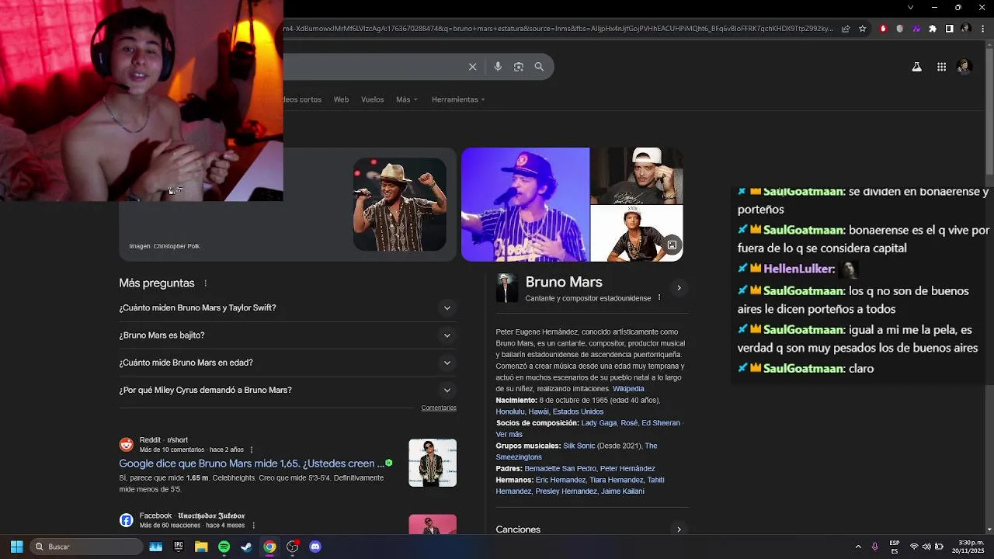Image resolution: width=994 pixels, height=559 pixels.
Task: Open Chrome's three-dot menu
Action: click(x=982, y=29)
